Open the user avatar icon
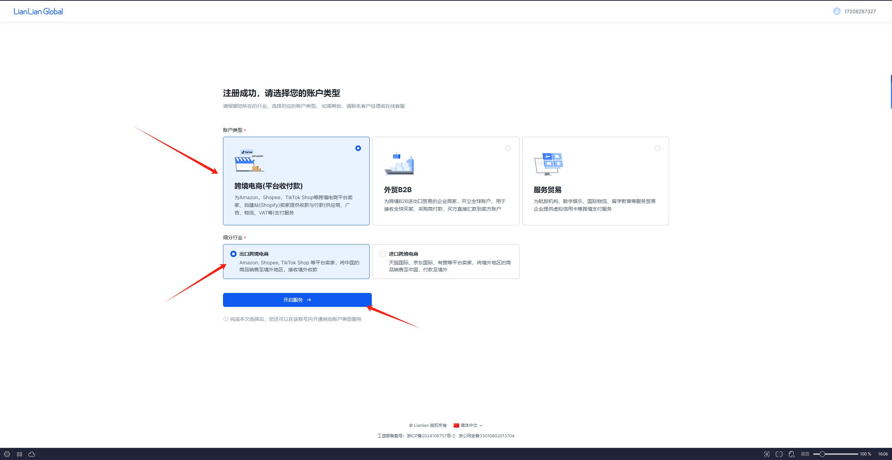 point(837,12)
